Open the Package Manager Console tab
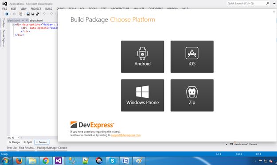This screenshot has width=277, height=165. [52, 148]
